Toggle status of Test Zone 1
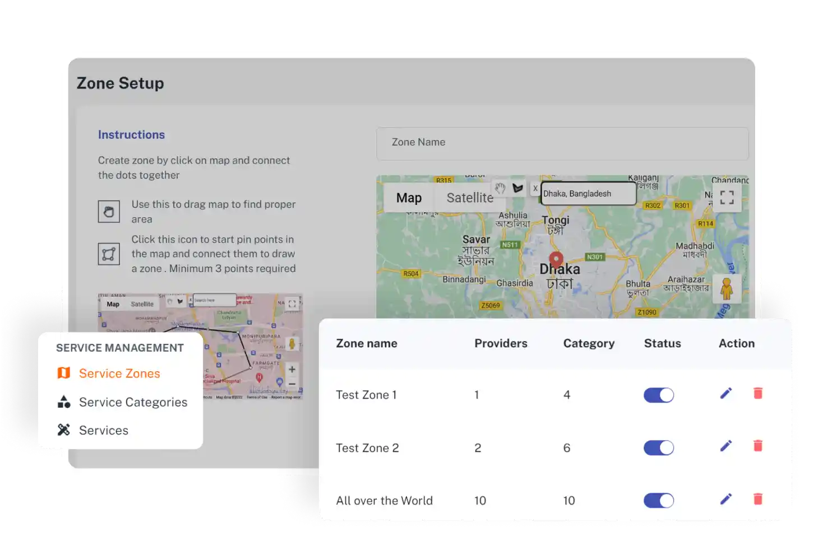This screenshot has height=556, width=823. pos(659,395)
